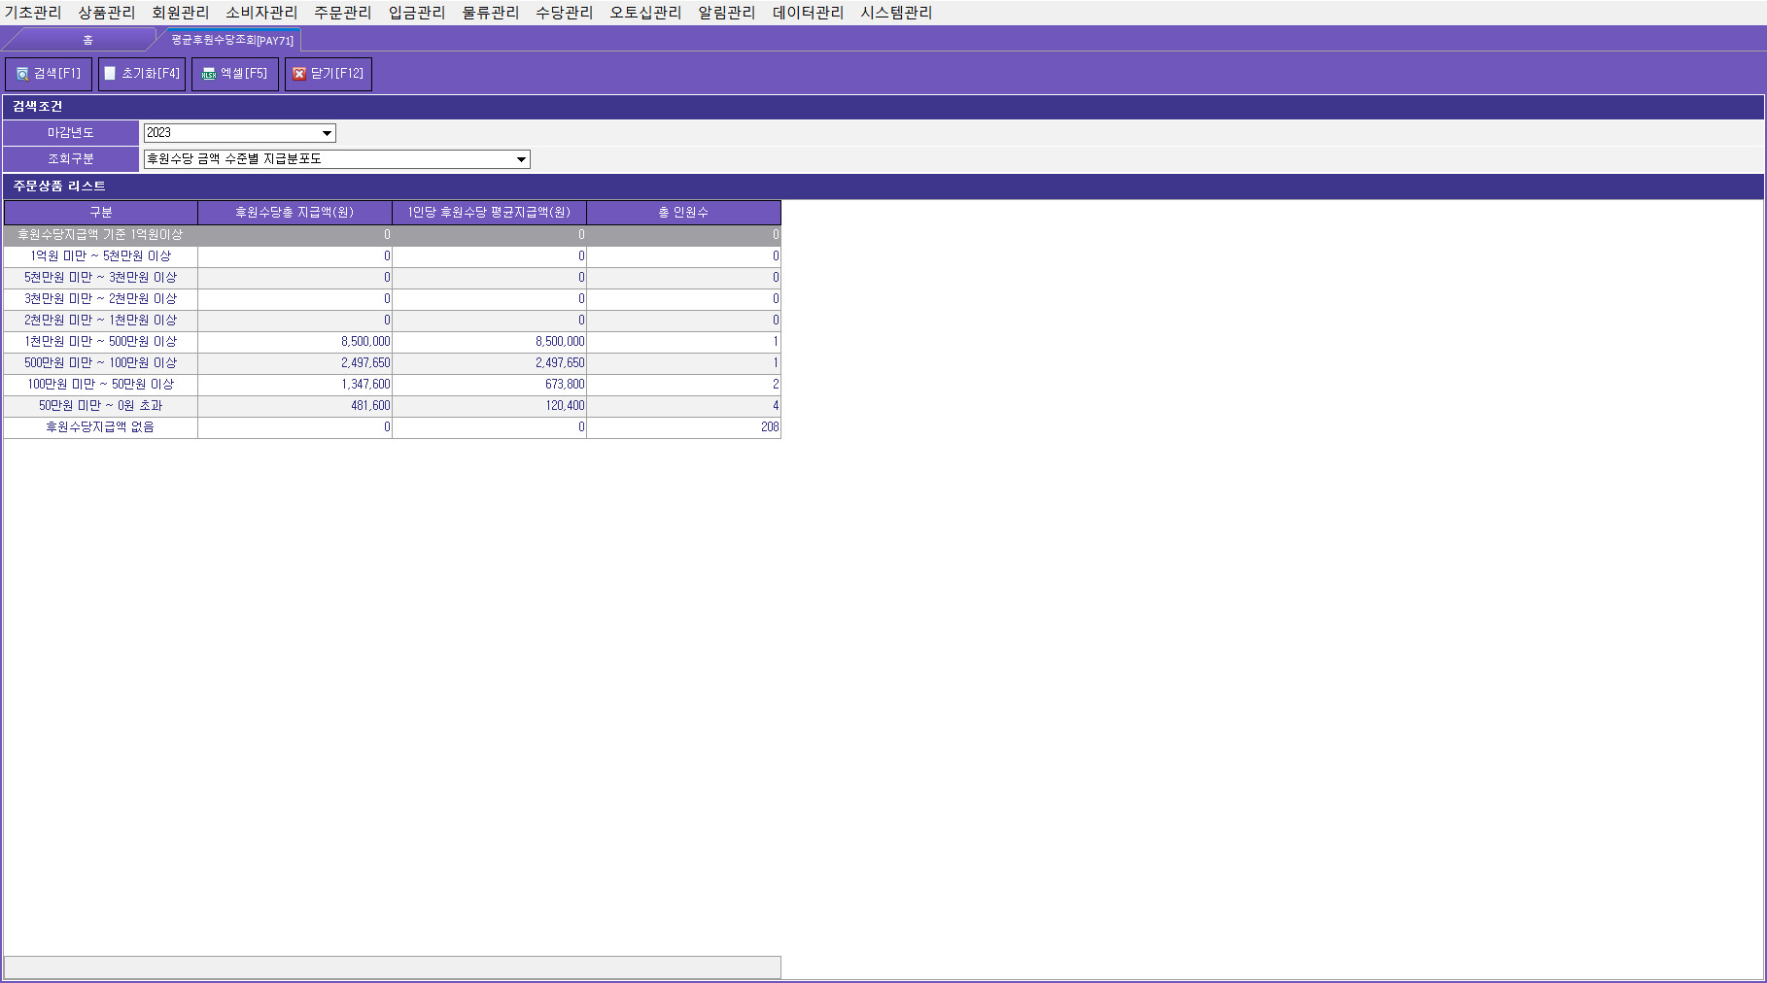Open the 소비자관리 menu
Image resolution: width=1767 pixels, height=983 pixels.
261,13
